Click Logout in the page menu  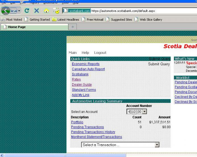pos(100,53)
